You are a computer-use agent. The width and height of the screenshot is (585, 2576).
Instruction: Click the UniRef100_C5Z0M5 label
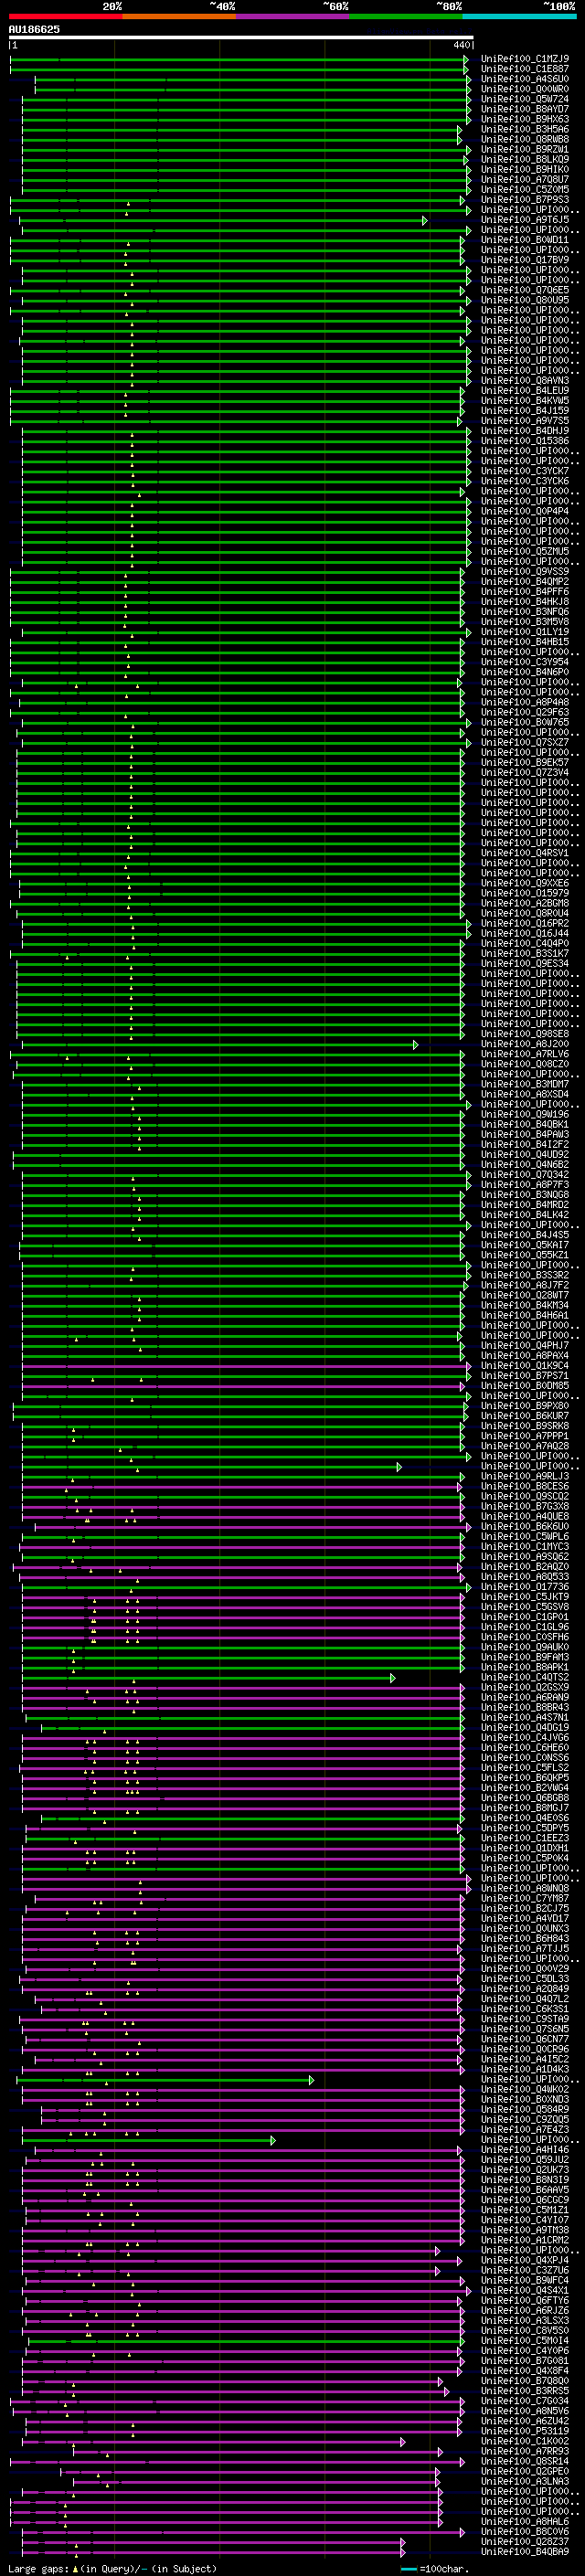[x=525, y=190]
